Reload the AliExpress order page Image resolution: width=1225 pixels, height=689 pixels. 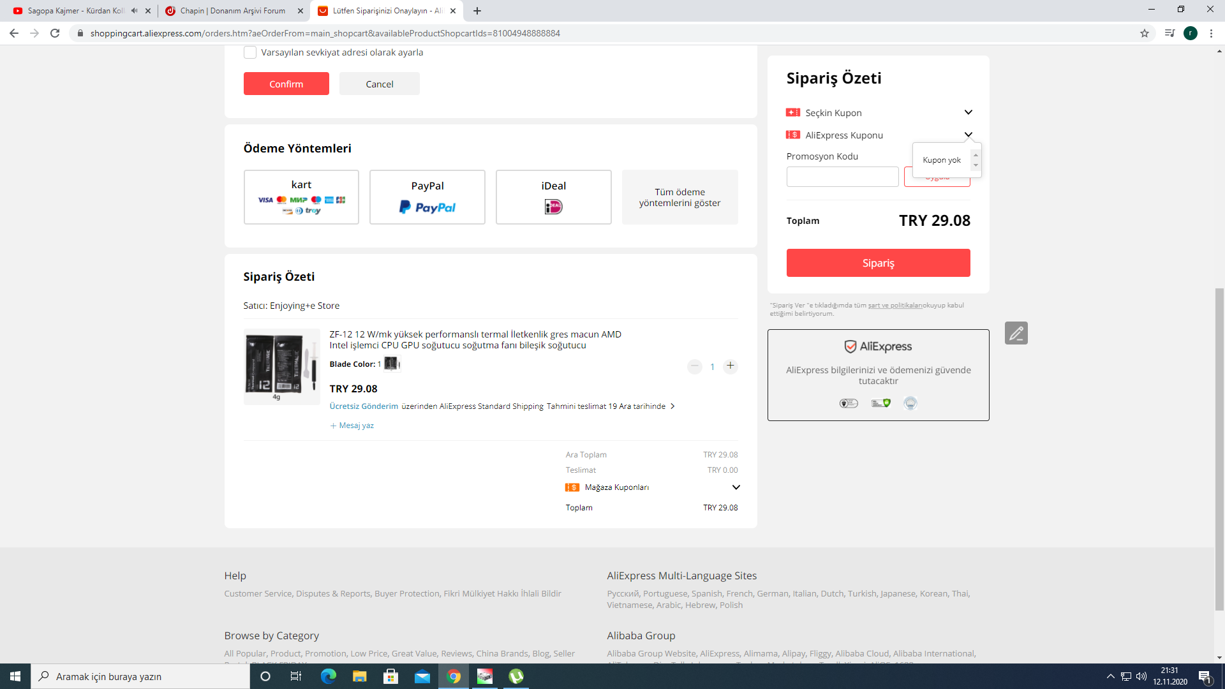pyautogui.click(x=55, y=33)
